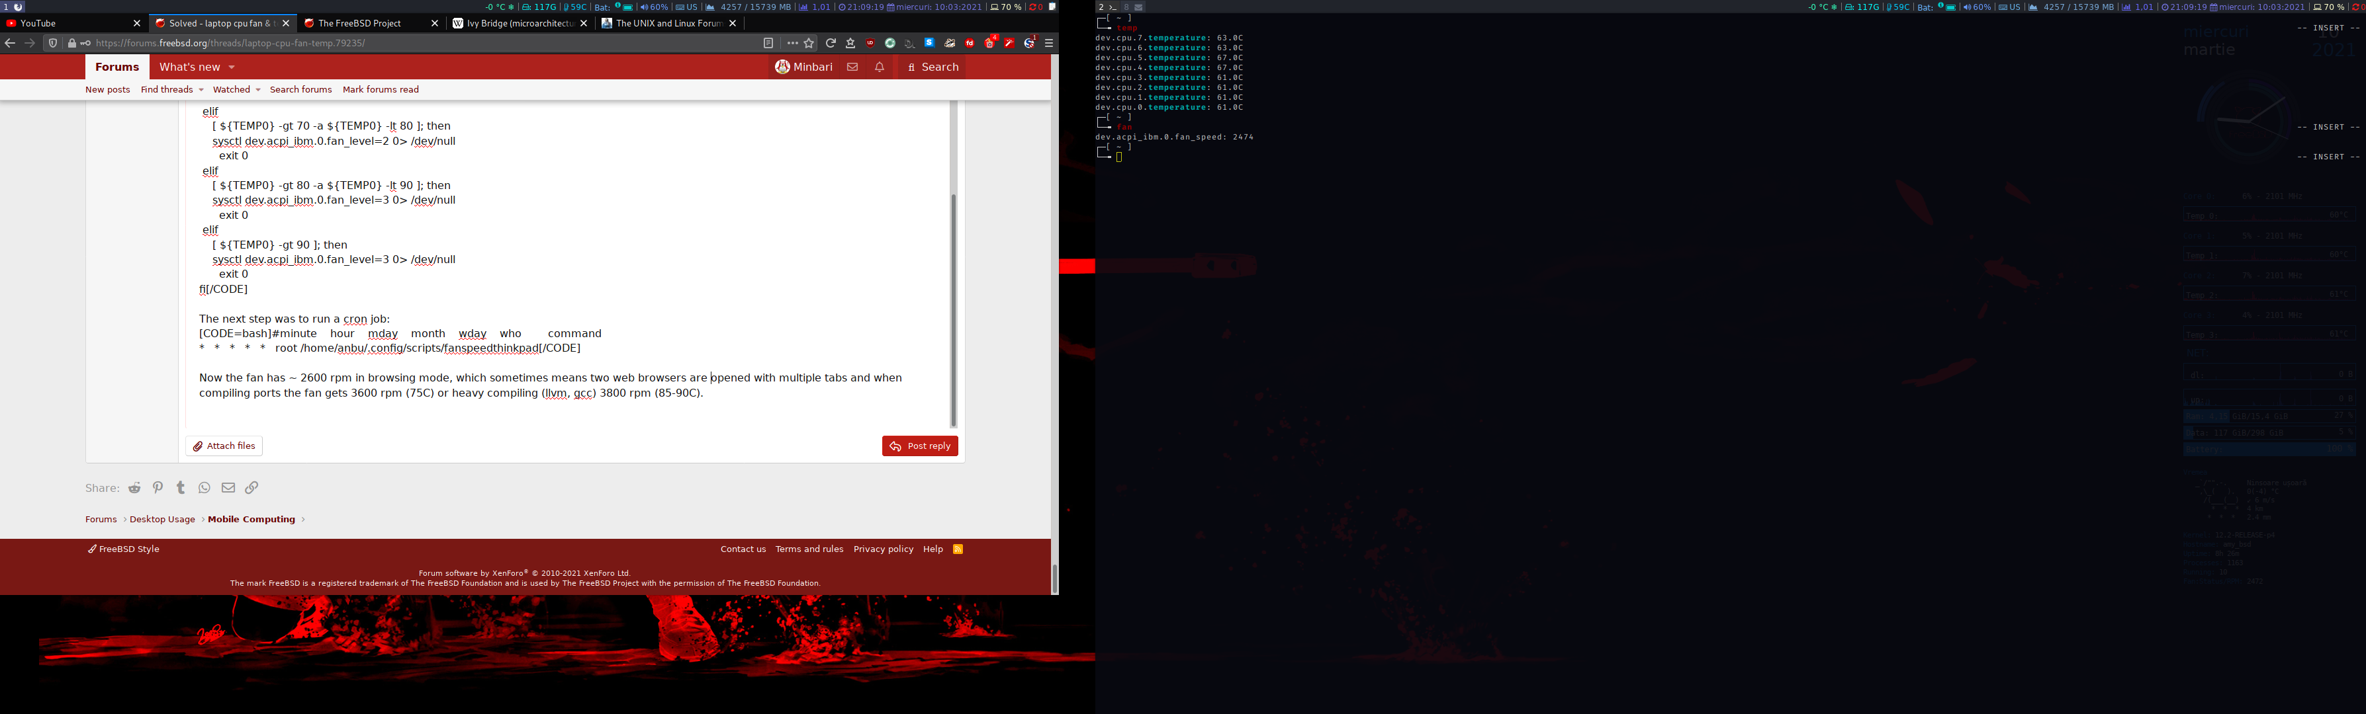Open Terms and rules footer link
This screenshot has height=714, width=2366.
(809, 549)
